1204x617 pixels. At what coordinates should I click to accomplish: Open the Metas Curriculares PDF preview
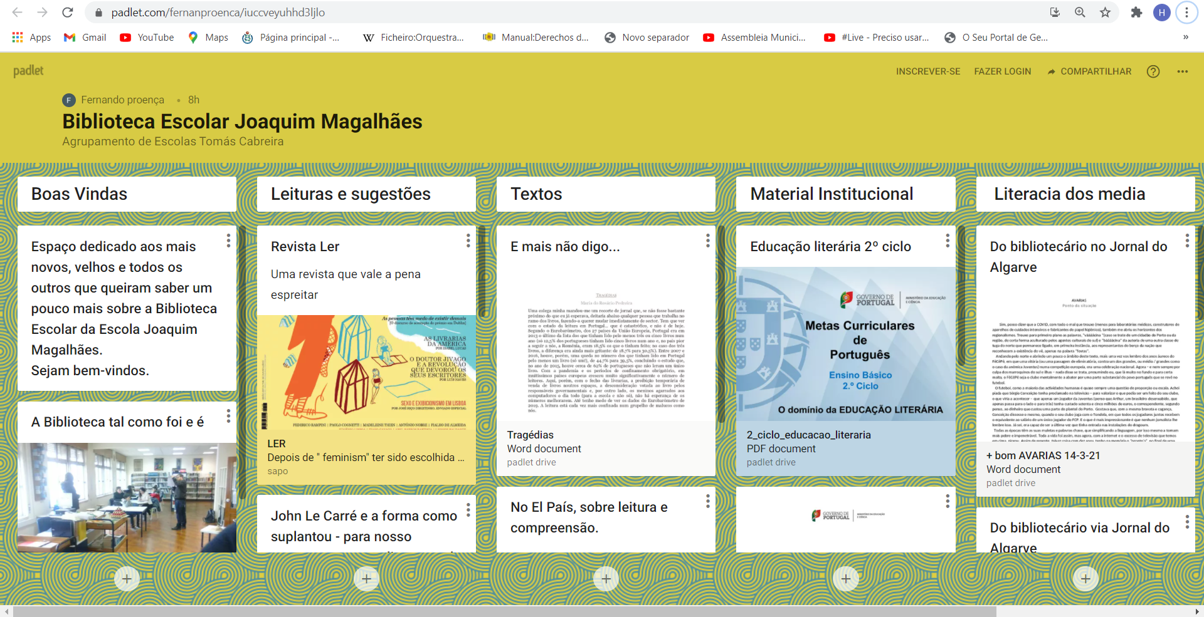[x=845, y=345]
